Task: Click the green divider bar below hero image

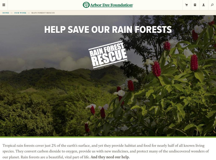Action: click(108, 137)
